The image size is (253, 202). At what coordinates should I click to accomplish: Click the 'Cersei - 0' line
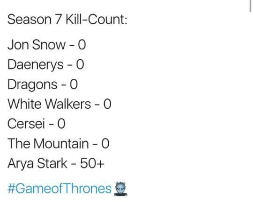click(36, 124)
